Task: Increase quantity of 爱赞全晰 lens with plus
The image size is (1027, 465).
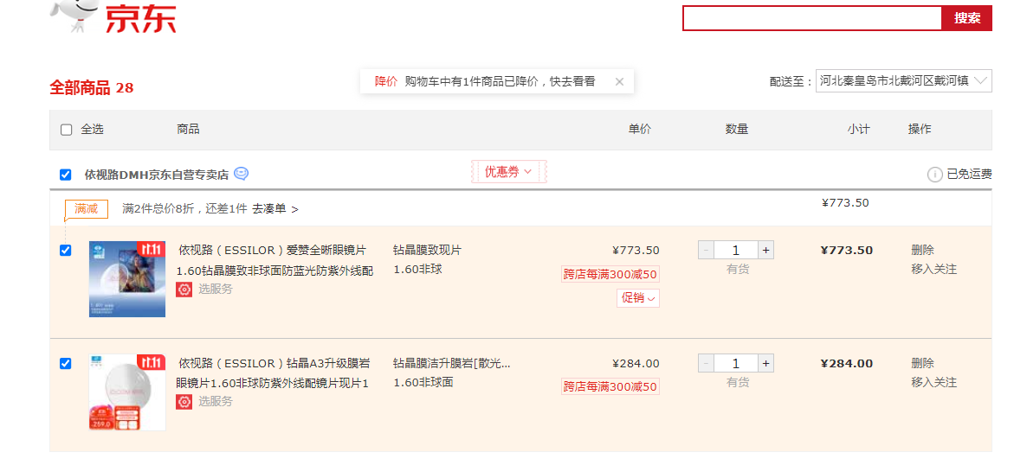Action: coord(765,250)
